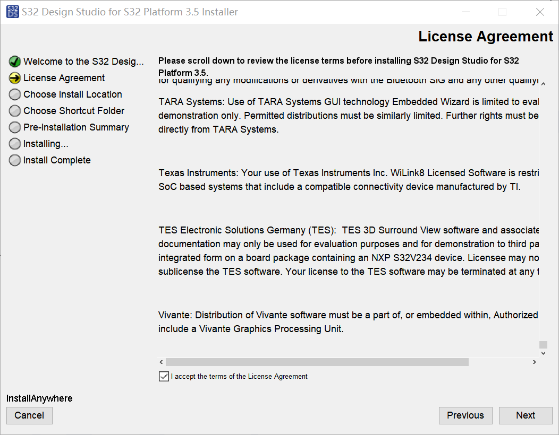Cancel the installation
This screenshot has width=559, height=435.
[x=29, y=415]
